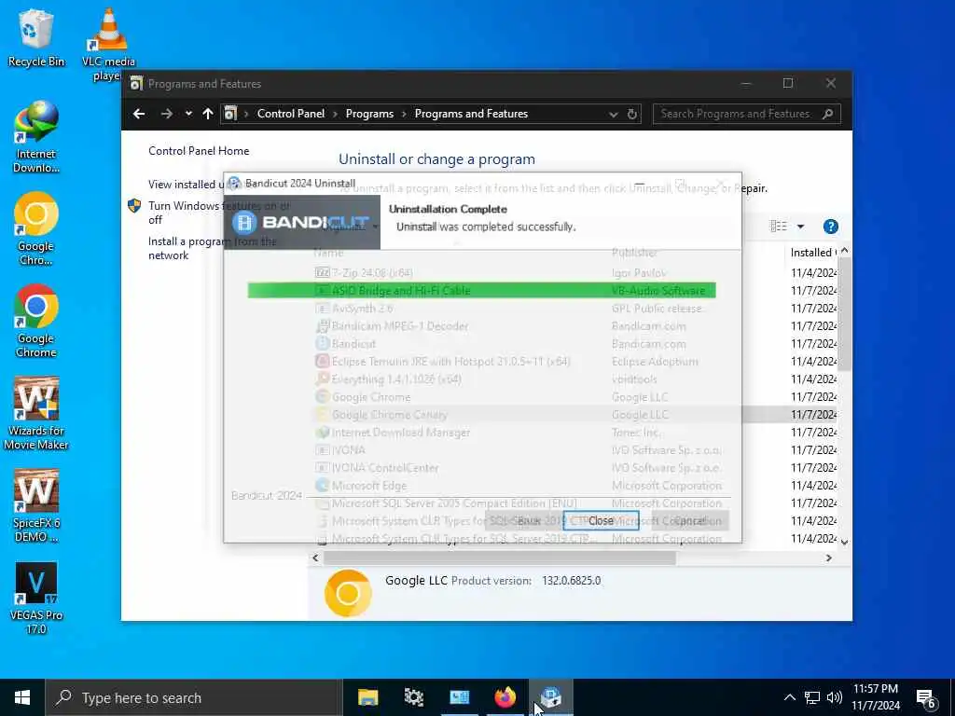Focus Search Programs and Features box

point(746,114)
